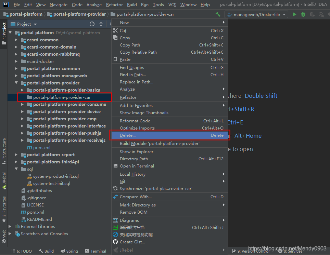Choose Delete... from the context menu
This screenshot has width=330, height=255.
[169, 135]
